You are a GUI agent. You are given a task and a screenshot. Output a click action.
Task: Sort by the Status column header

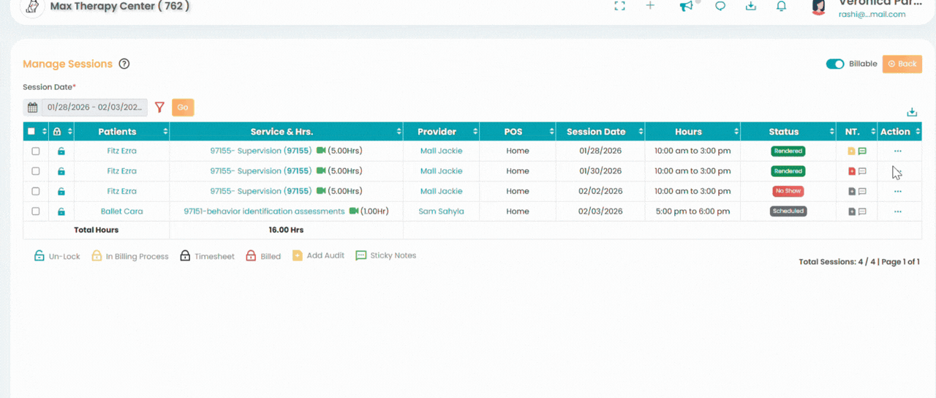point(783,132)
